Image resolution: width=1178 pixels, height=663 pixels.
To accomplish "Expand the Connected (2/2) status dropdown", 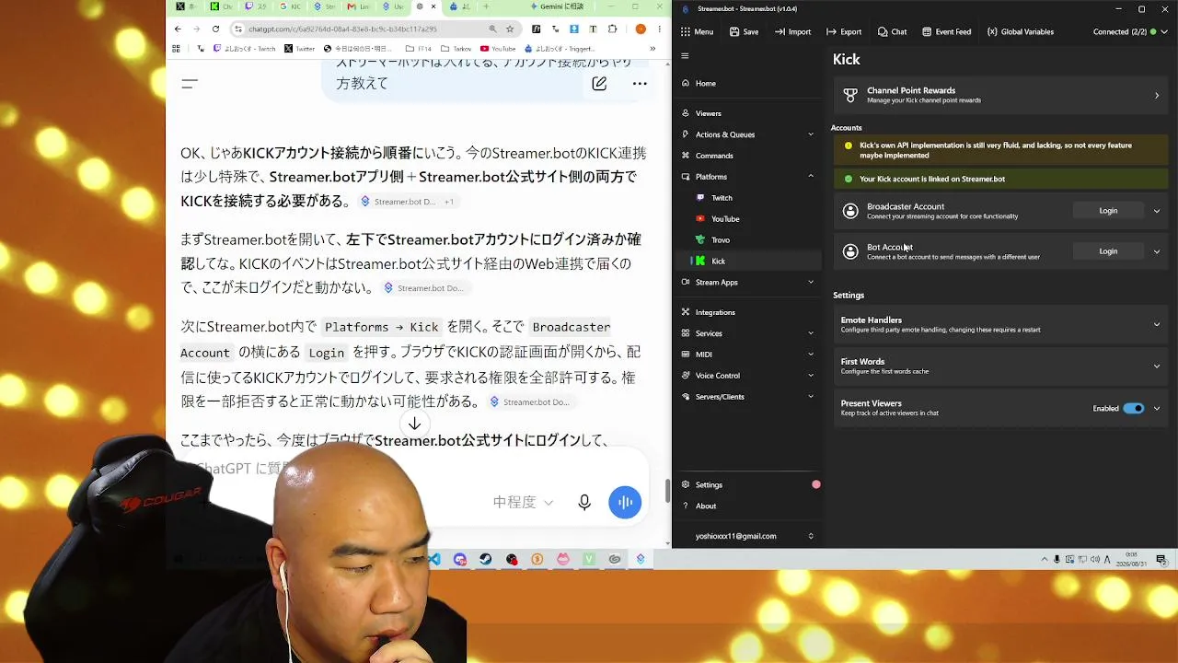I will [1130, 31].
